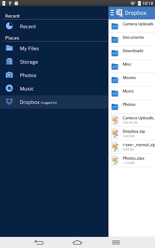Open the Movies folder
Screen dimensions: 155x248
click(x=132, y=80)
